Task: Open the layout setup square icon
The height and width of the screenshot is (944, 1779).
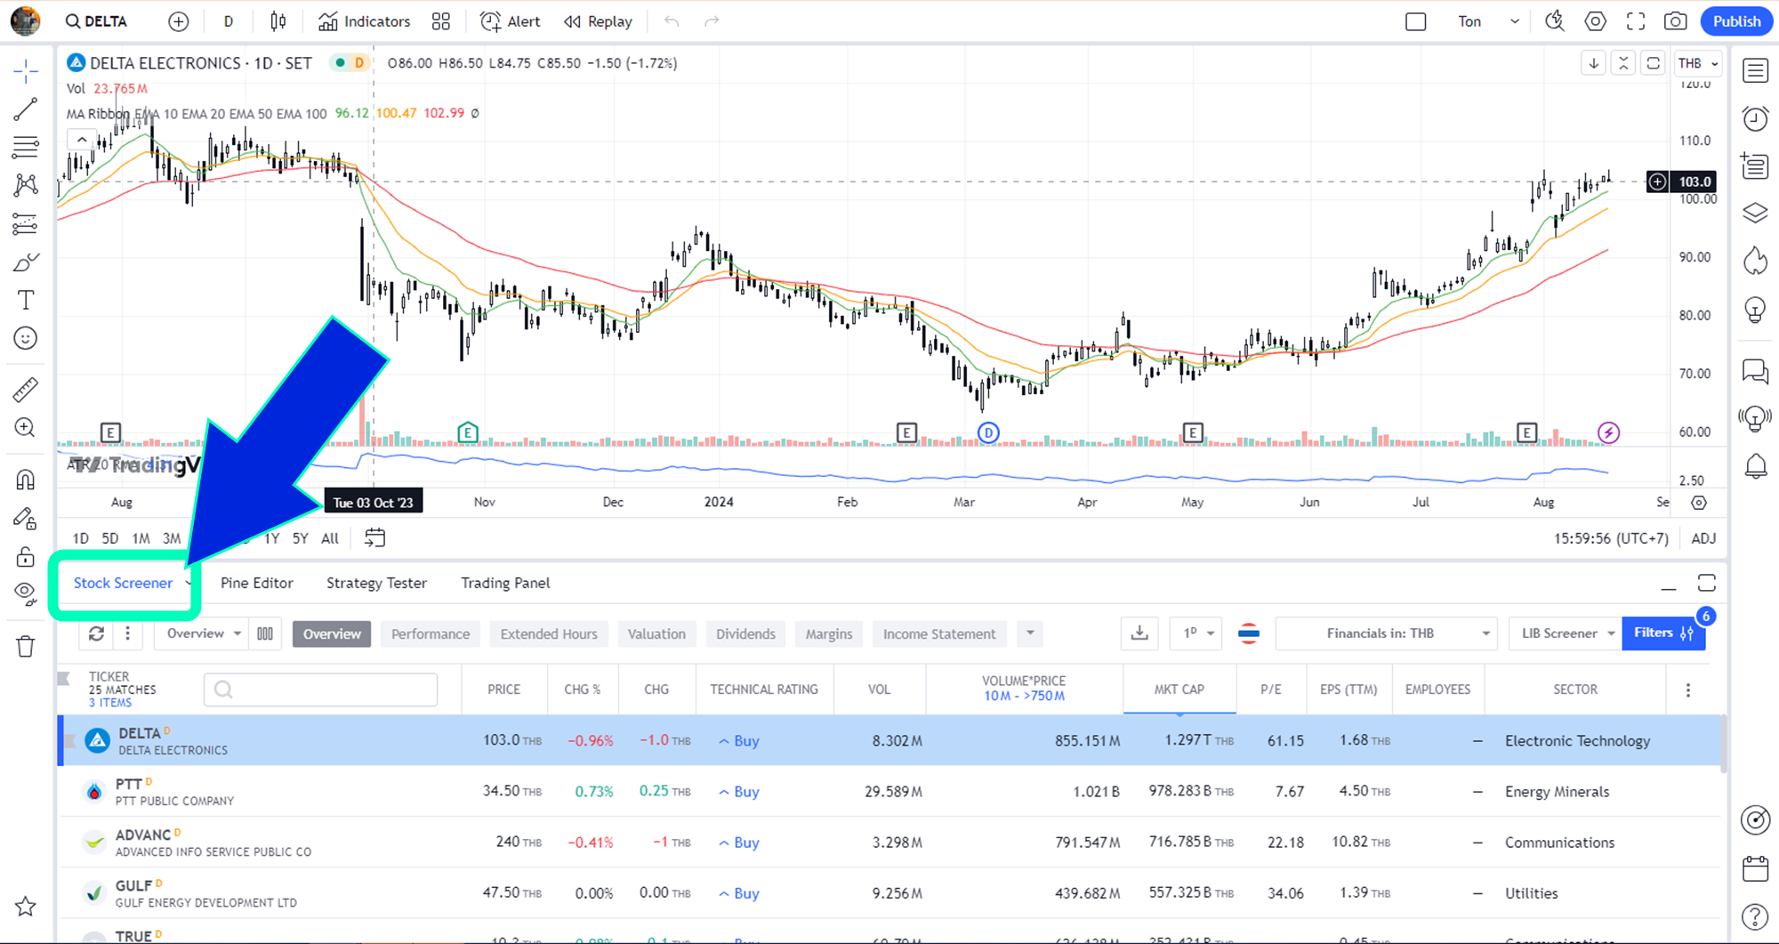Action: 1416,21
